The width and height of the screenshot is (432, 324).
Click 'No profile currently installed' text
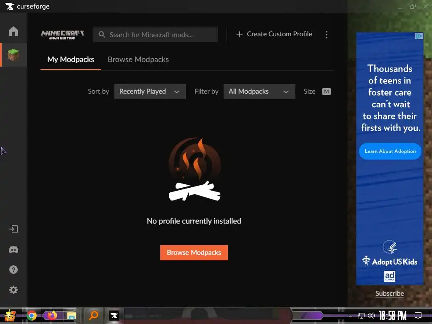(194, 221)
